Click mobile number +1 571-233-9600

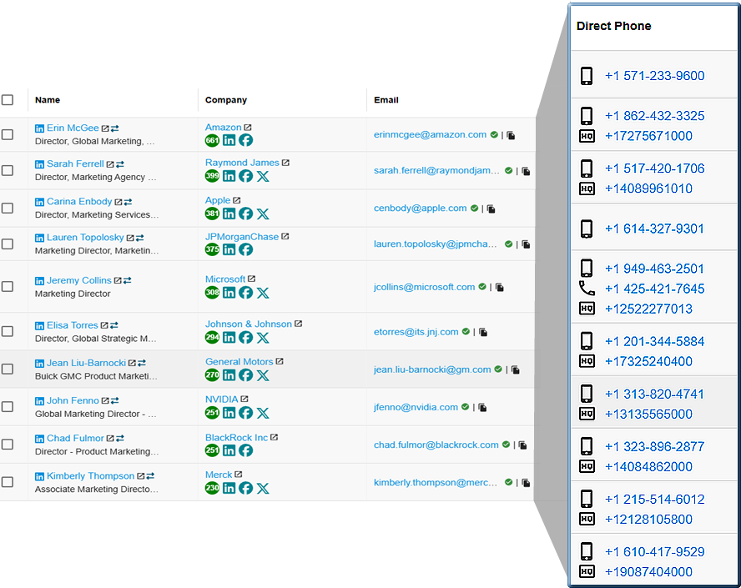654,76
